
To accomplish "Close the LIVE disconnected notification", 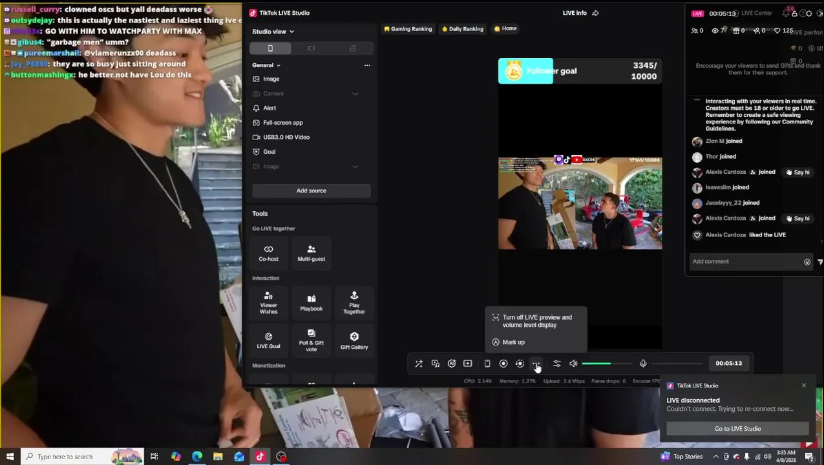I will coord(804,386).
